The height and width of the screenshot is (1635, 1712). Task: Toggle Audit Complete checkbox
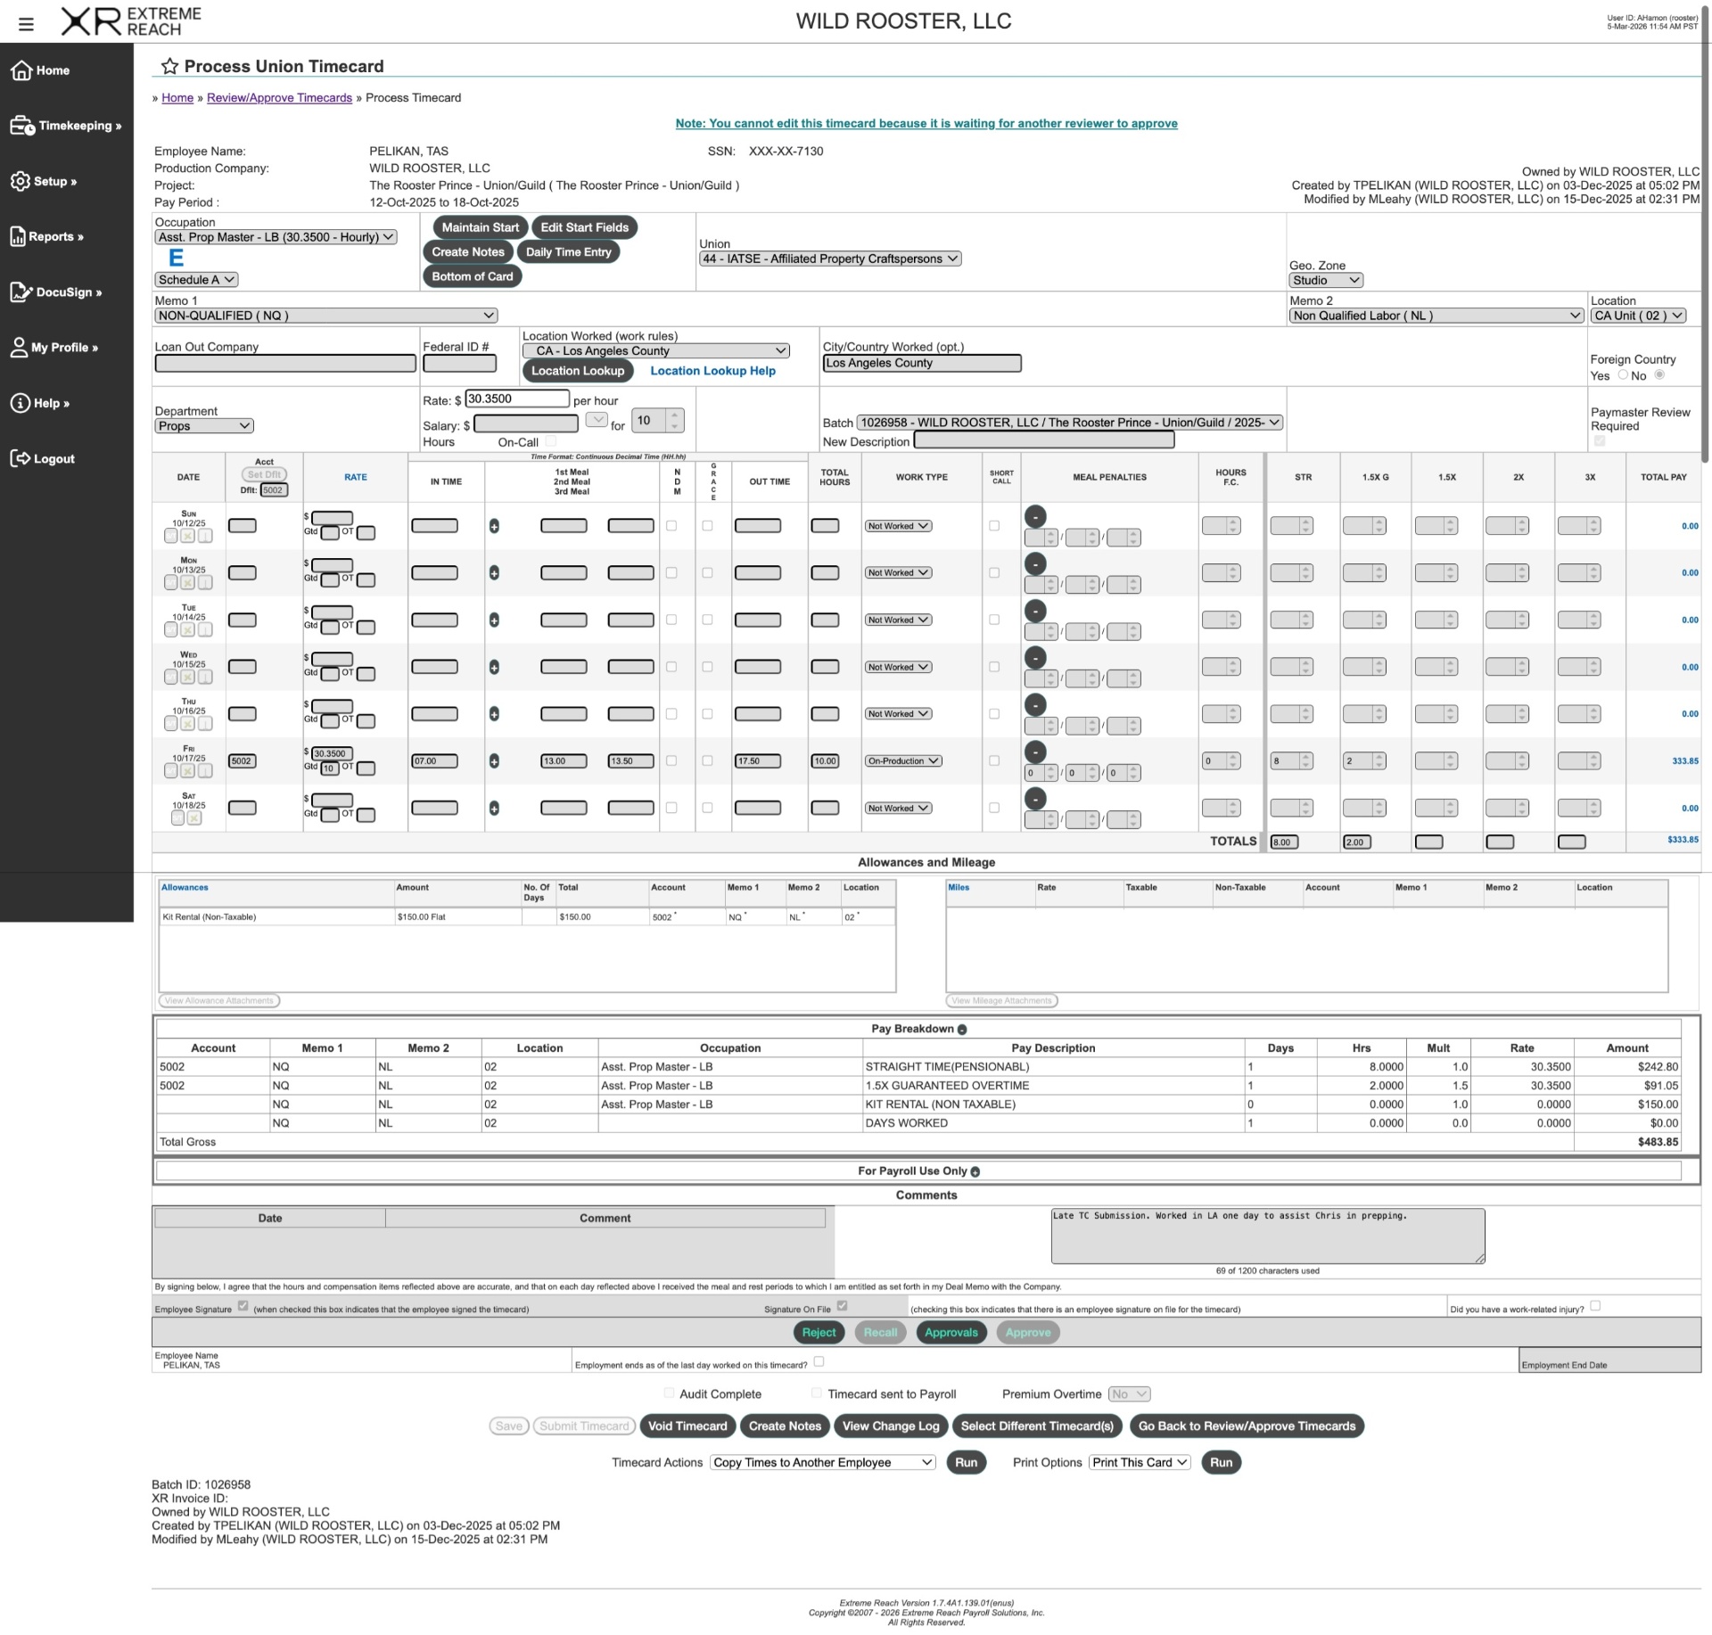tap(669, 1393)
